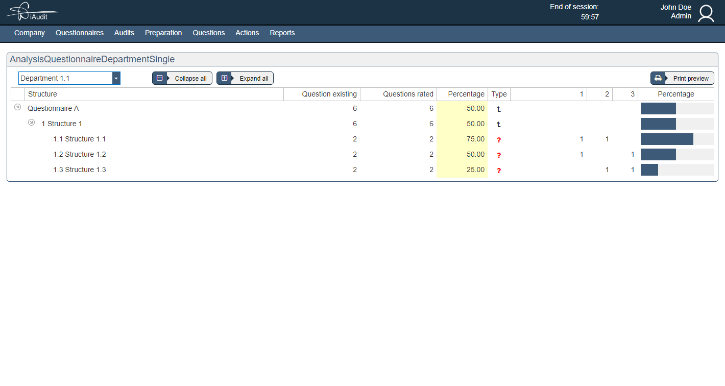Click the type icon in 1 Structure 1 row
This screenshot has width=725, height=386.
click(499, 124)
